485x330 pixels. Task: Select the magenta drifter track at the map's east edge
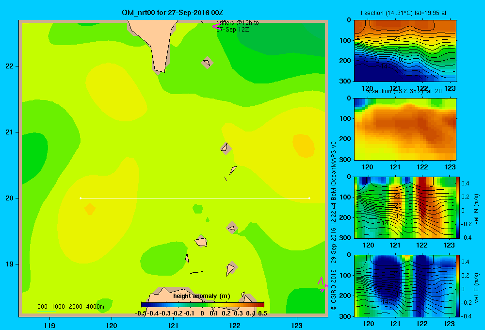[323, 285]
